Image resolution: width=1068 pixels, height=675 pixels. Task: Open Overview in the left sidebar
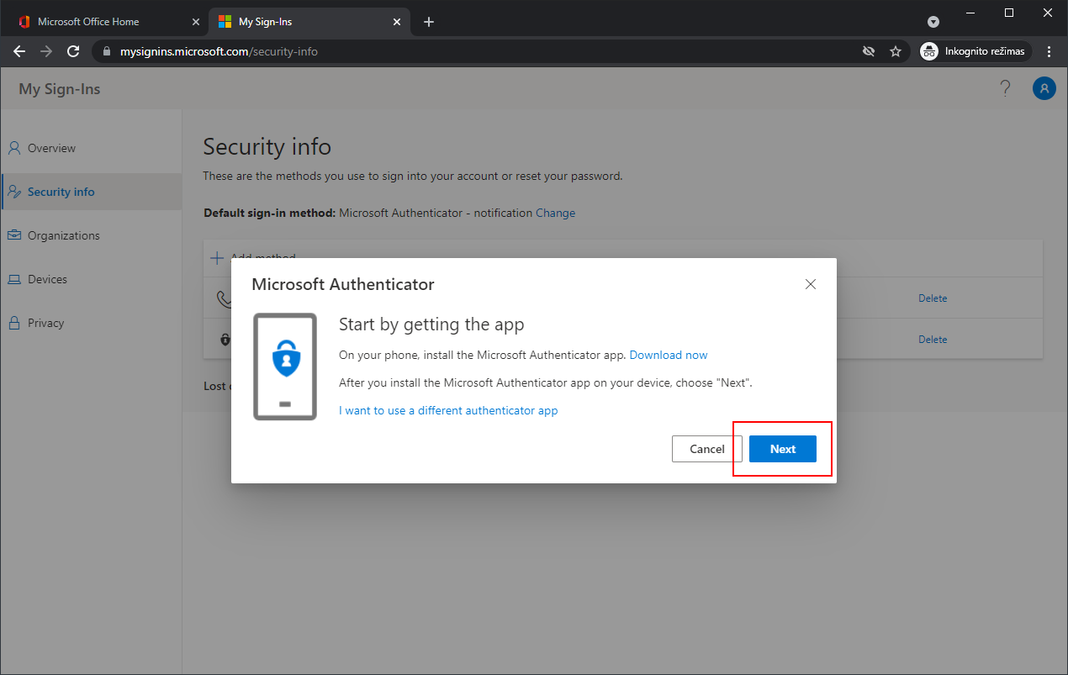pyautogui.click(x=51, y=148)
